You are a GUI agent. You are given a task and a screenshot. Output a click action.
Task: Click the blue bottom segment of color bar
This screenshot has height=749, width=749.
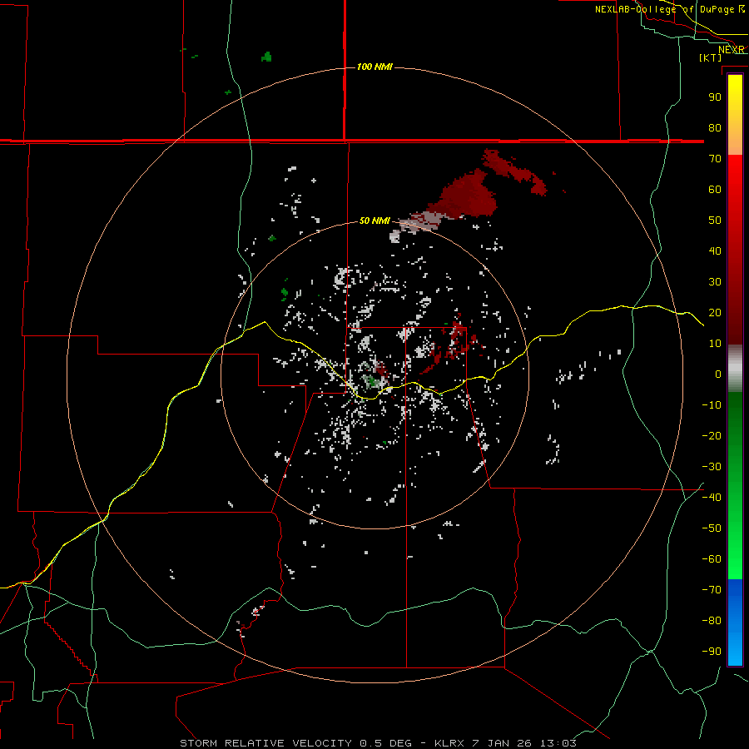coord(735,622)
